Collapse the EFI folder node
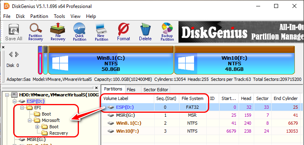Image resolution: width=304 pixels, height=145 pixels. [x=22, y=108]
